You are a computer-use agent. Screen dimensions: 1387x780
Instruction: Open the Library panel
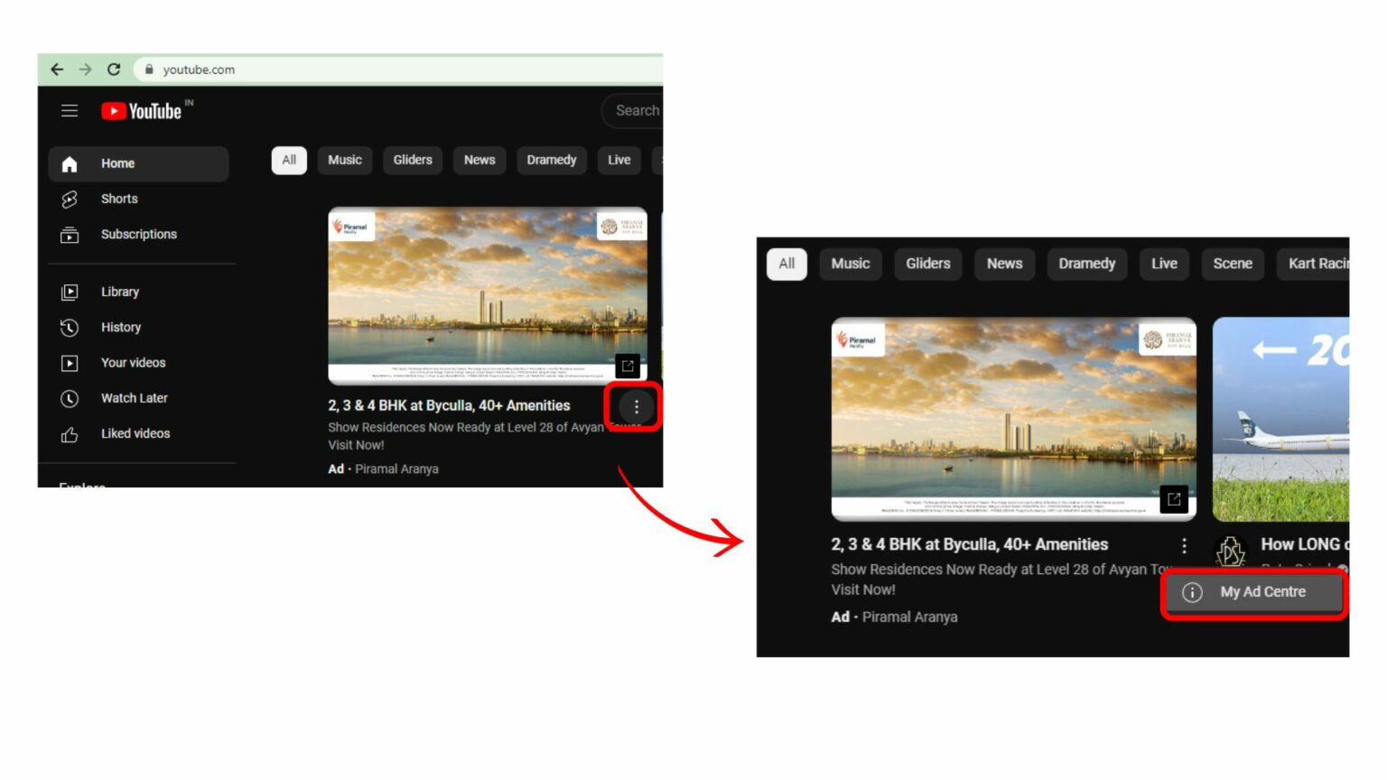120,292
